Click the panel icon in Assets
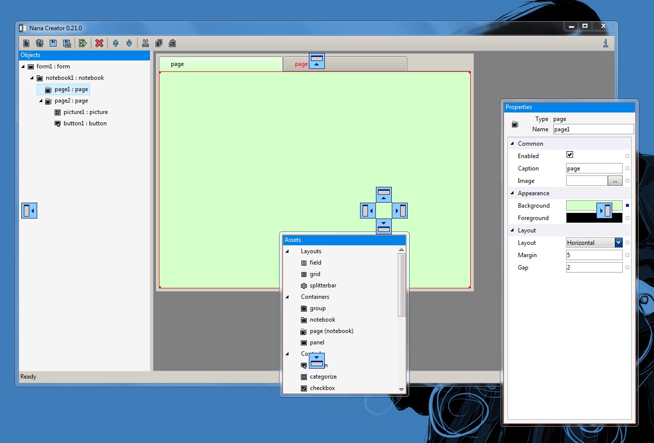 pos(304,342)
